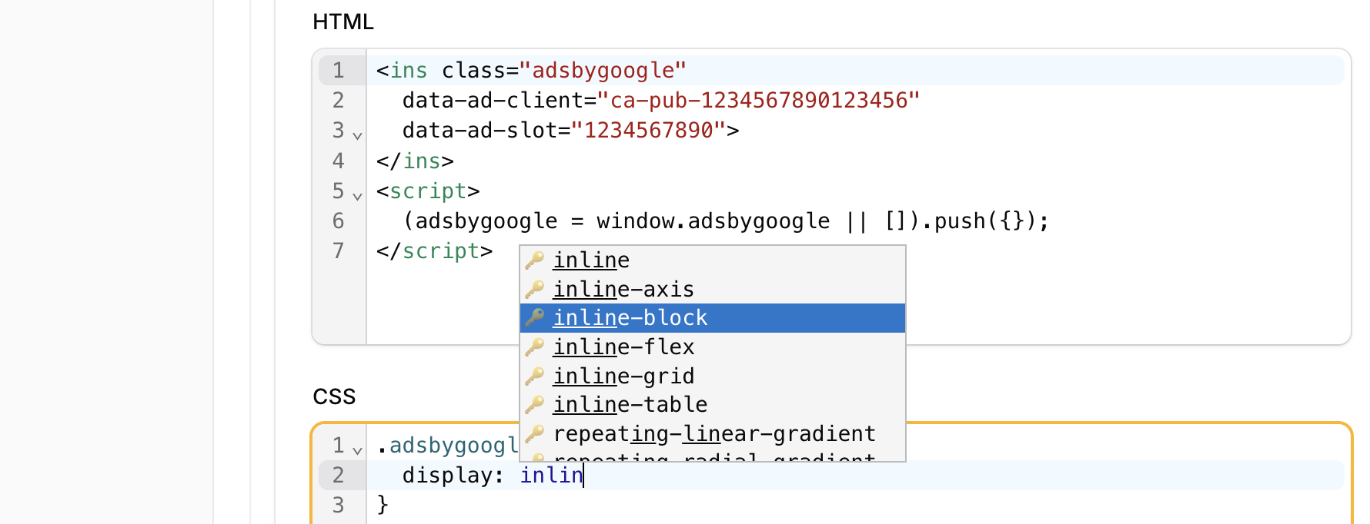This screenshot has height=524, width=1370.
Task: Collapse the CSS rule fold at line 1
Action: pyautogui.click(x=357, y=450)
